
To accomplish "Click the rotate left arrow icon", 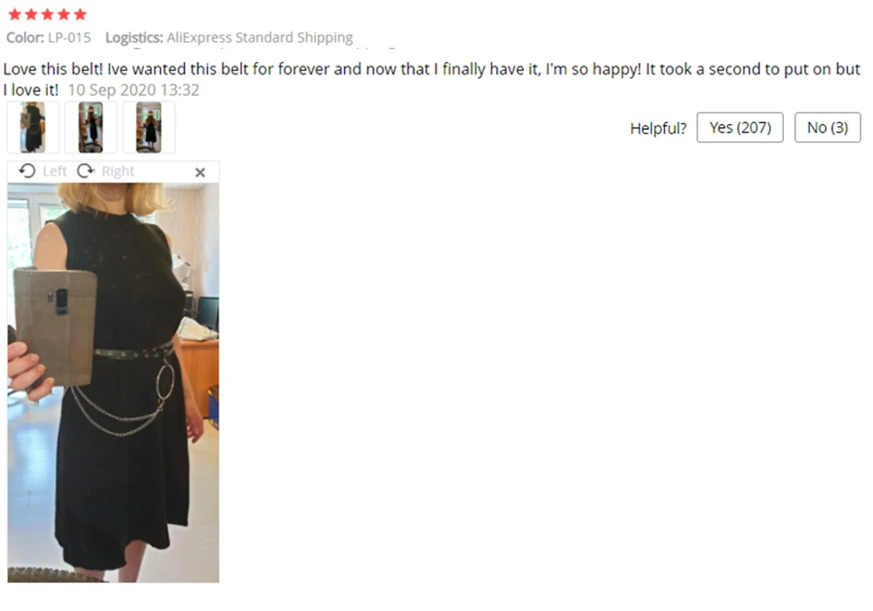I will pyautogui.click(x=27, y=171).
